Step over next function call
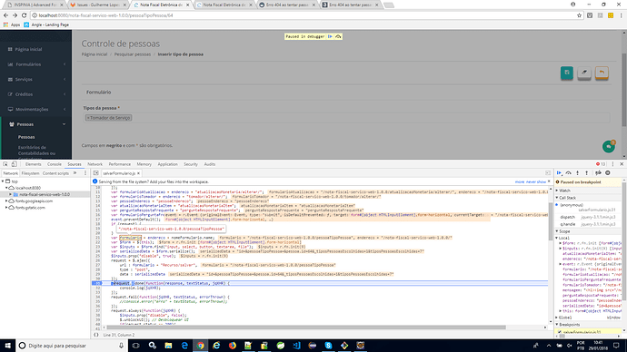 click(x=568, y=173)
